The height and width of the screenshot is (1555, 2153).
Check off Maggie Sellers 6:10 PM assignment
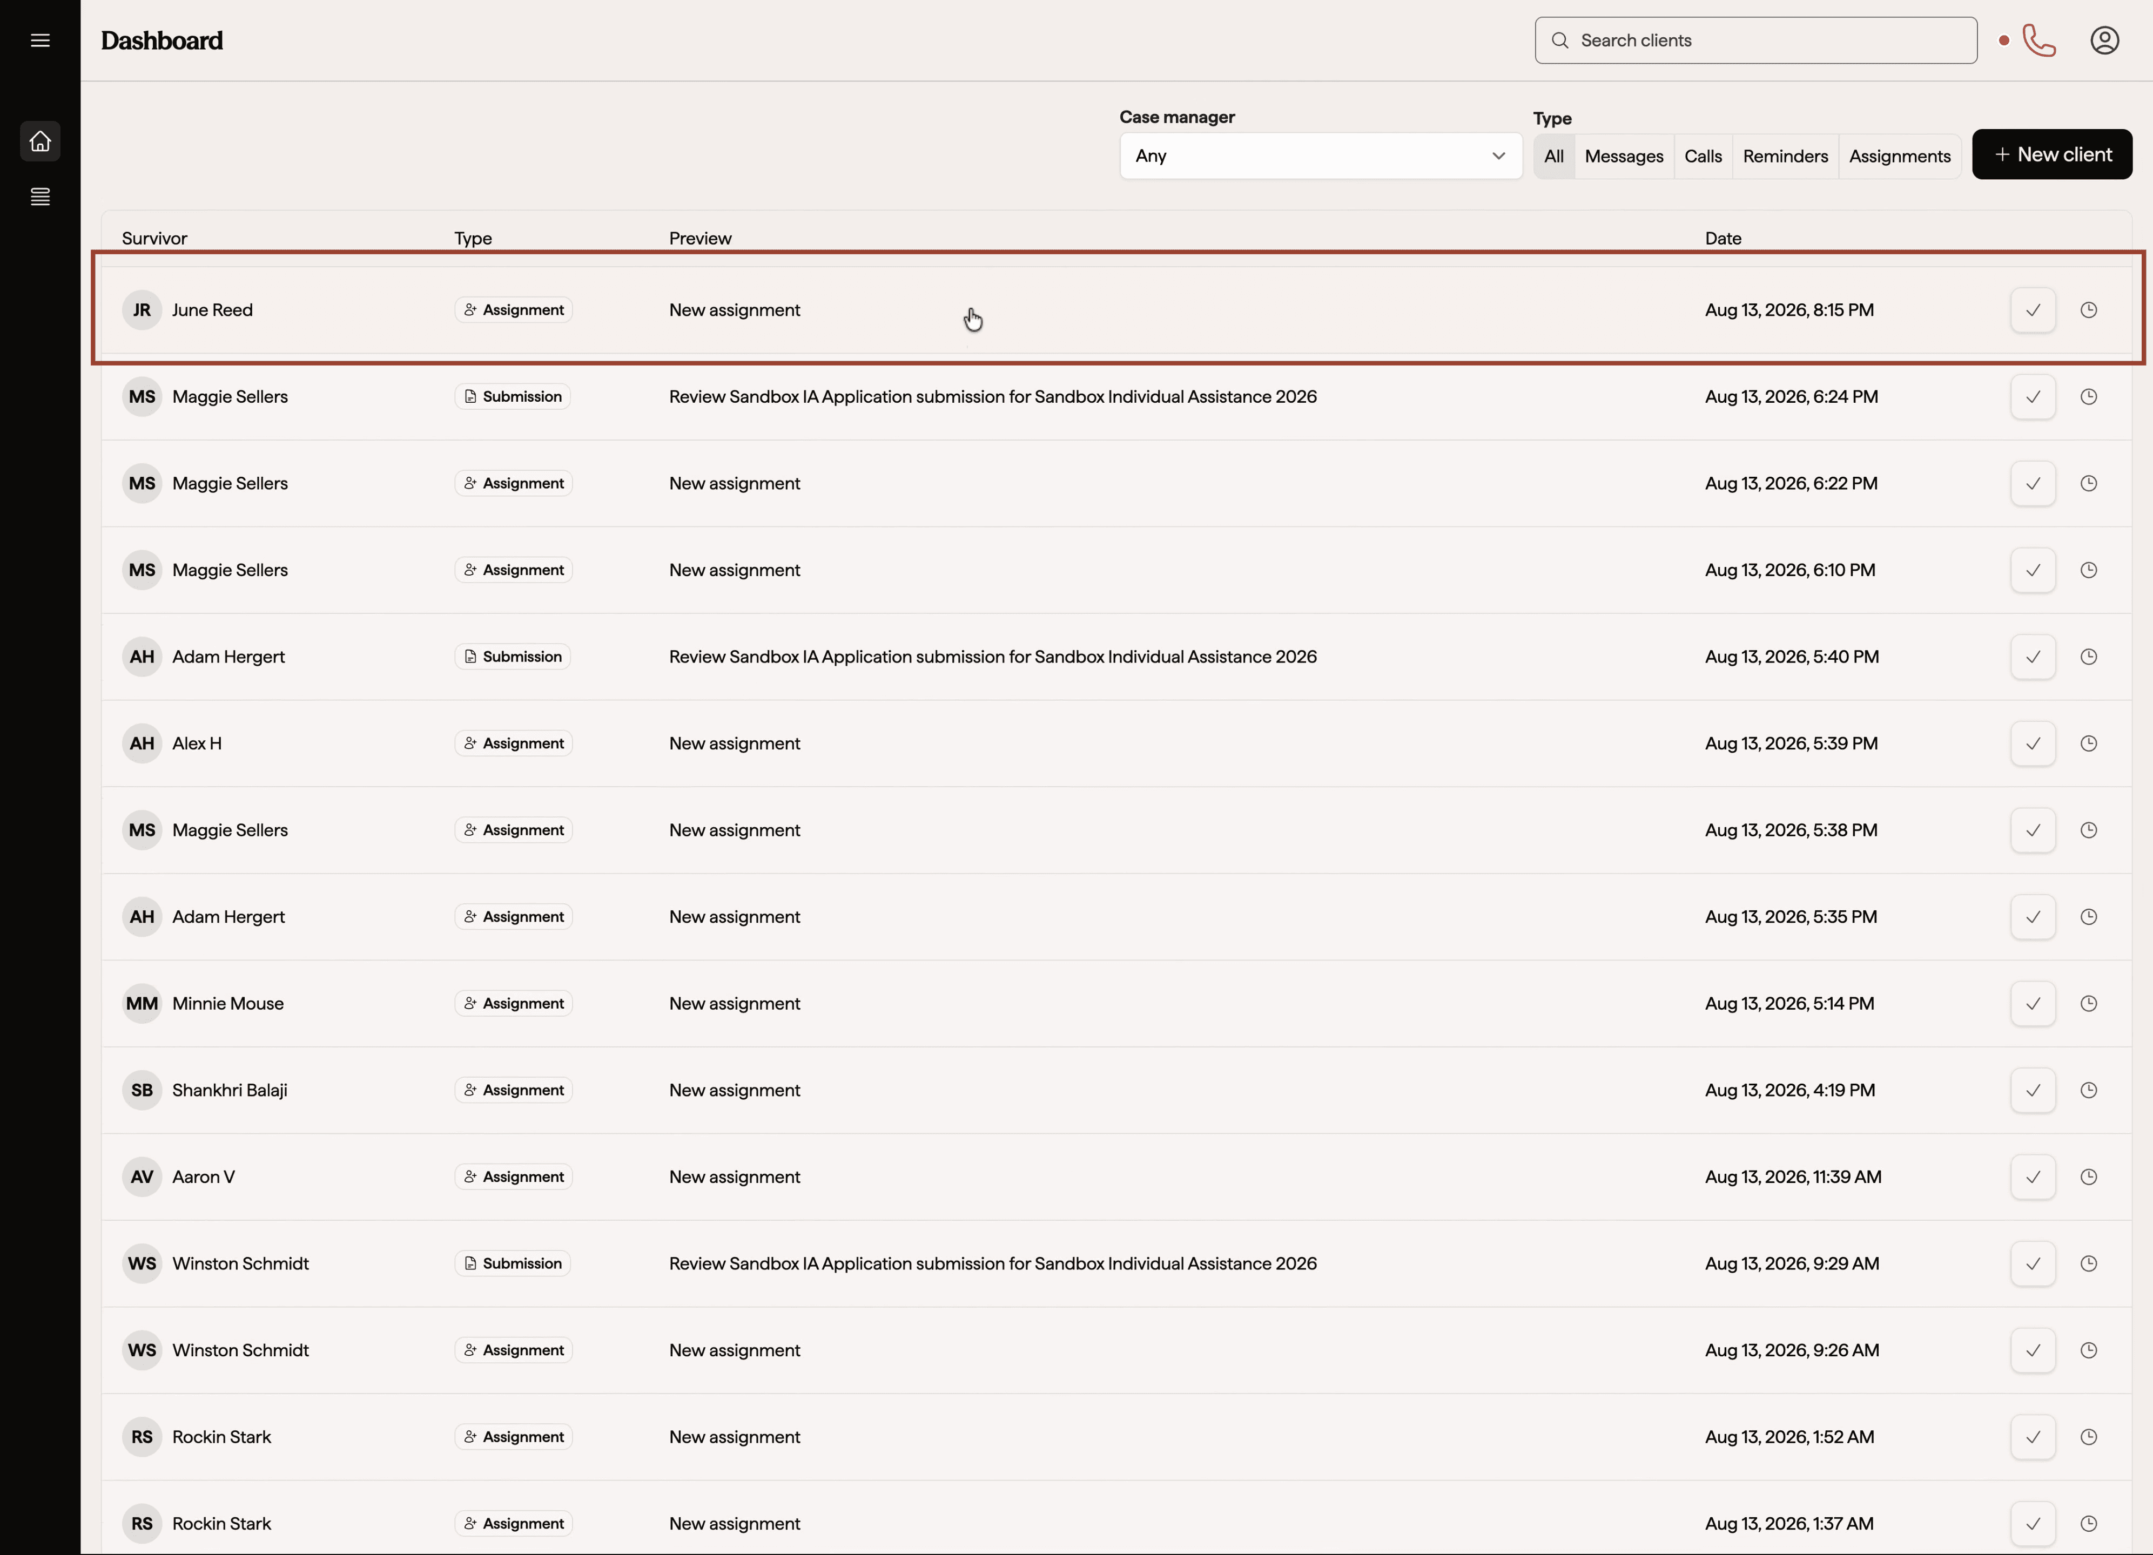tap(2033, 570)
